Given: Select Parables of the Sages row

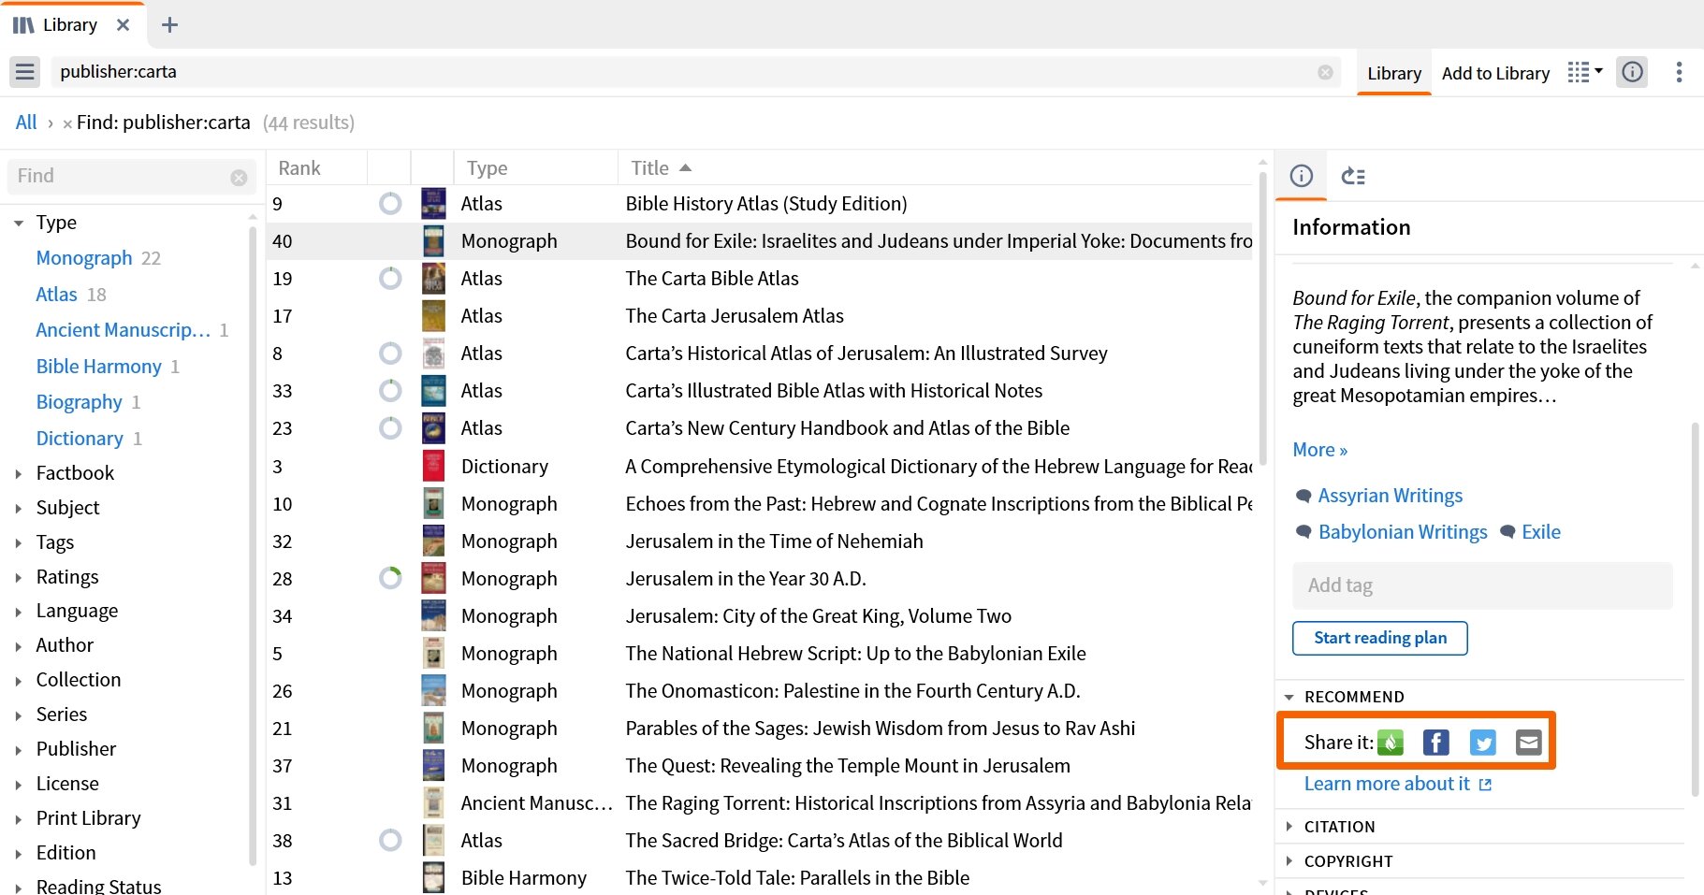Looking at the screenshot, I should tap(759, 729).
